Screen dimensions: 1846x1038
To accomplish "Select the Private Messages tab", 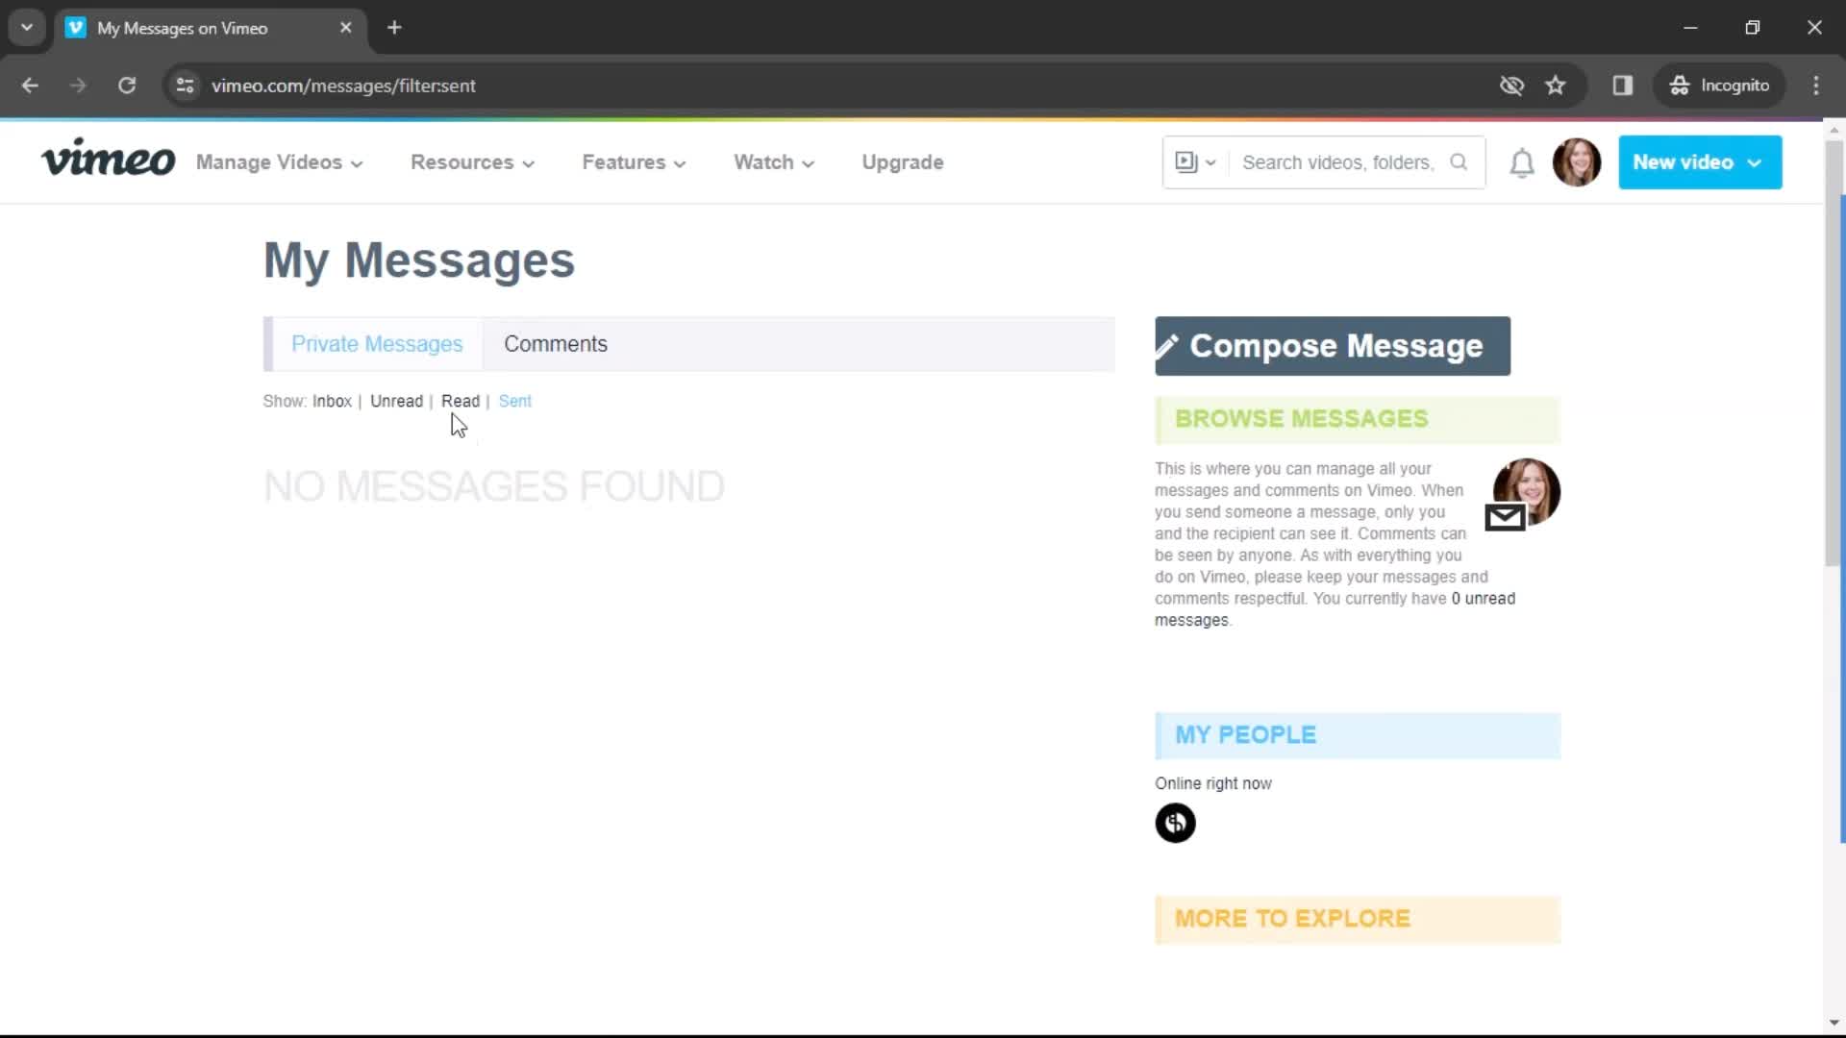I will (377, 343).
